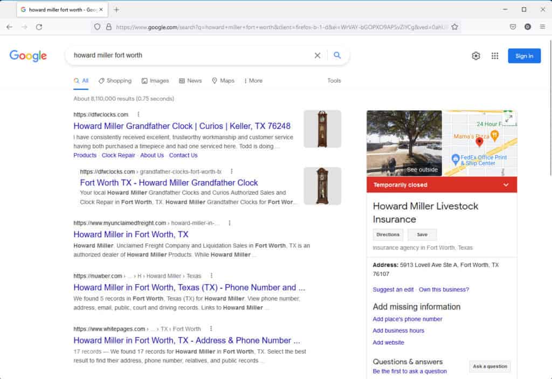Switch to the News tab

190,81
